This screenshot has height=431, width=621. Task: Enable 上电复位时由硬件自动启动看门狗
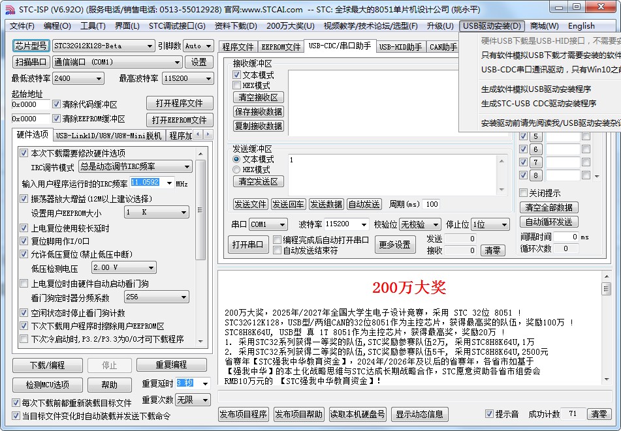[x=24, y=284]
